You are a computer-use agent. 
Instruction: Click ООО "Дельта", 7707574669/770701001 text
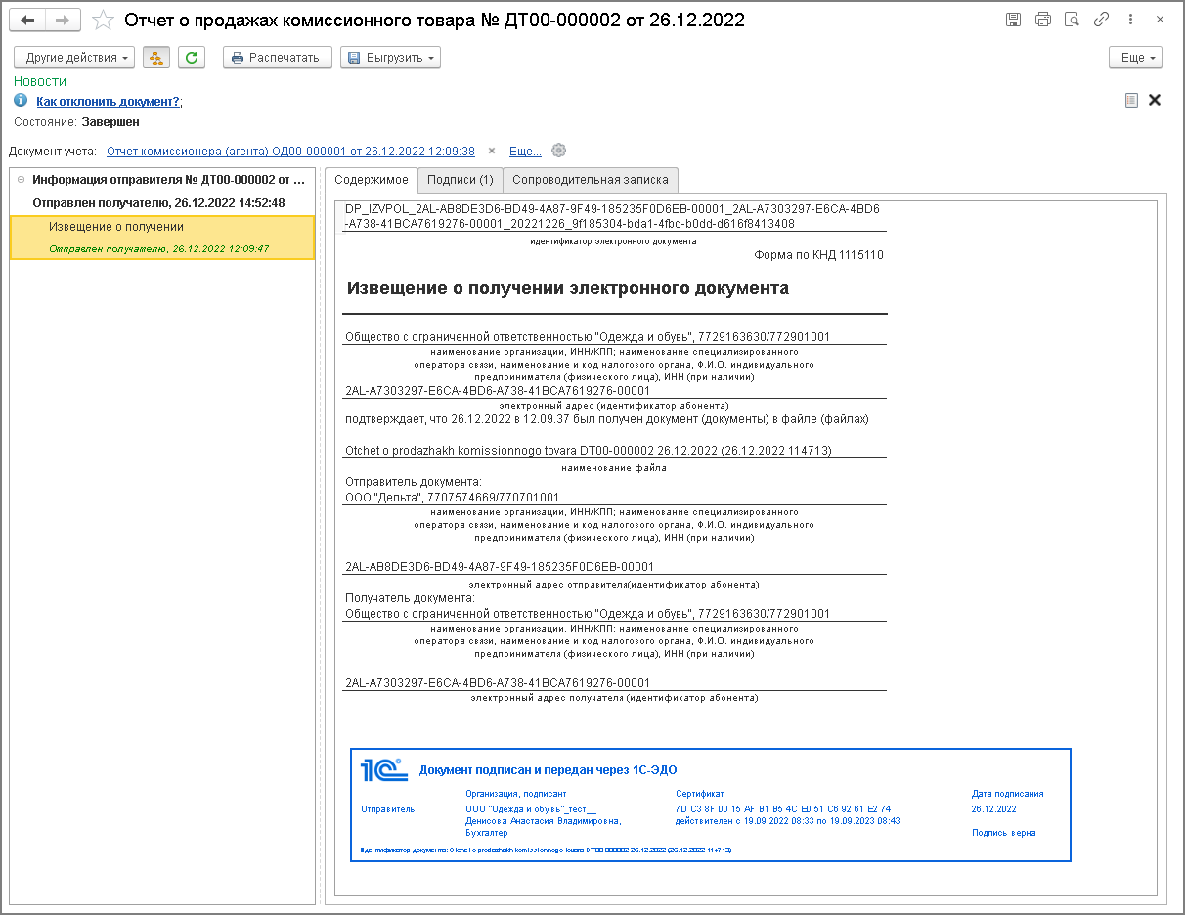pyautogui.click(x=452, y=498)
